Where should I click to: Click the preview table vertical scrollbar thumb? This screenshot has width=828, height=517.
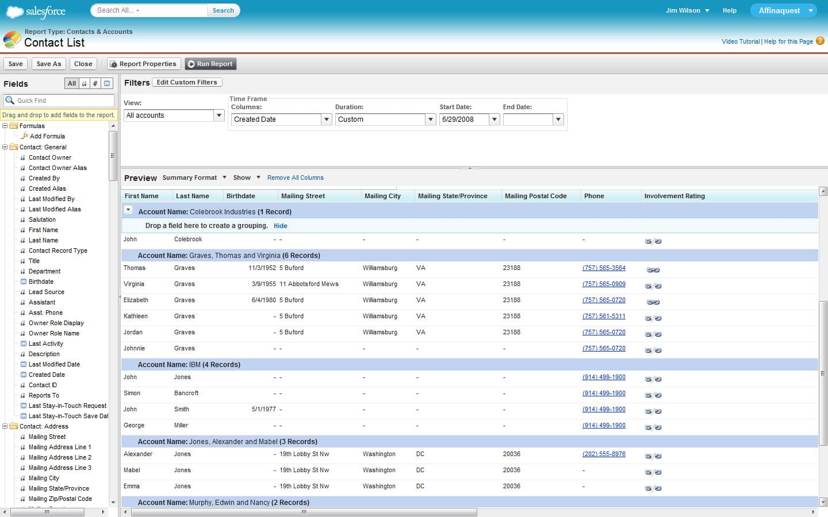coord(823,373)
